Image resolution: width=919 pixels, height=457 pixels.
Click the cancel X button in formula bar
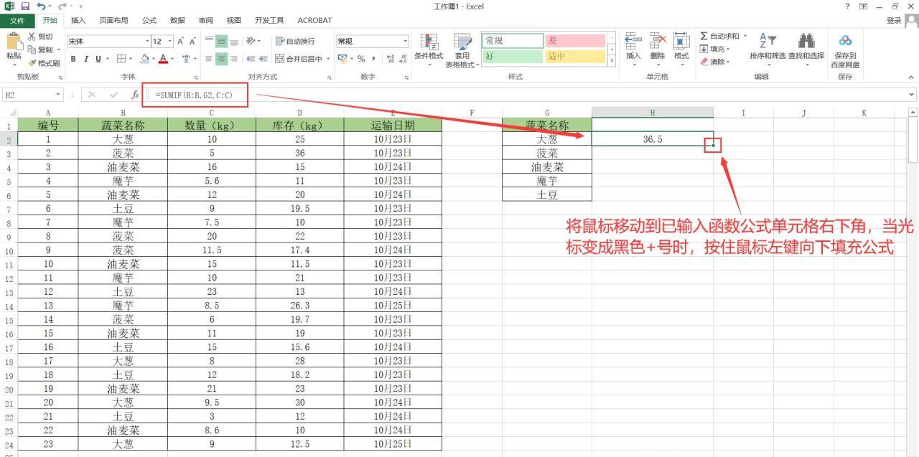point(93,95)
